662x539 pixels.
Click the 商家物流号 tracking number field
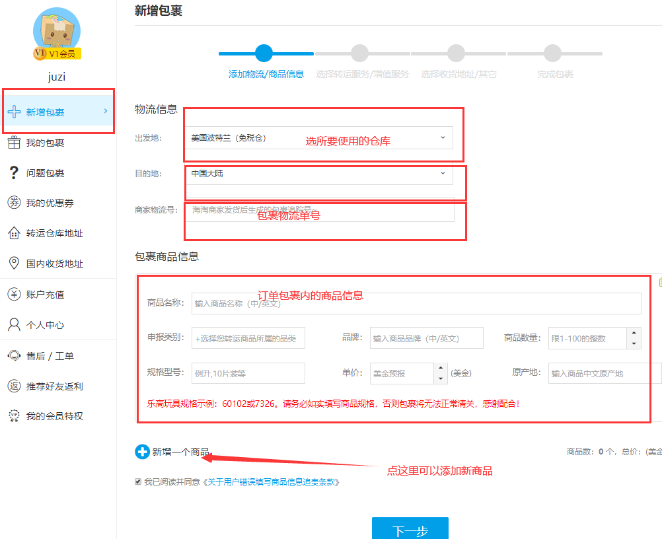pos(320,210)
